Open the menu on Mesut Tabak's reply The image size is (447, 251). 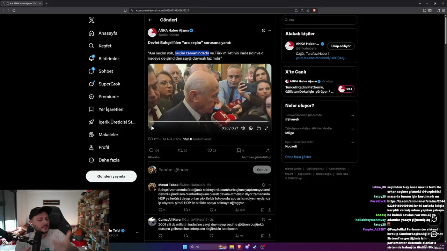[269, 185]
